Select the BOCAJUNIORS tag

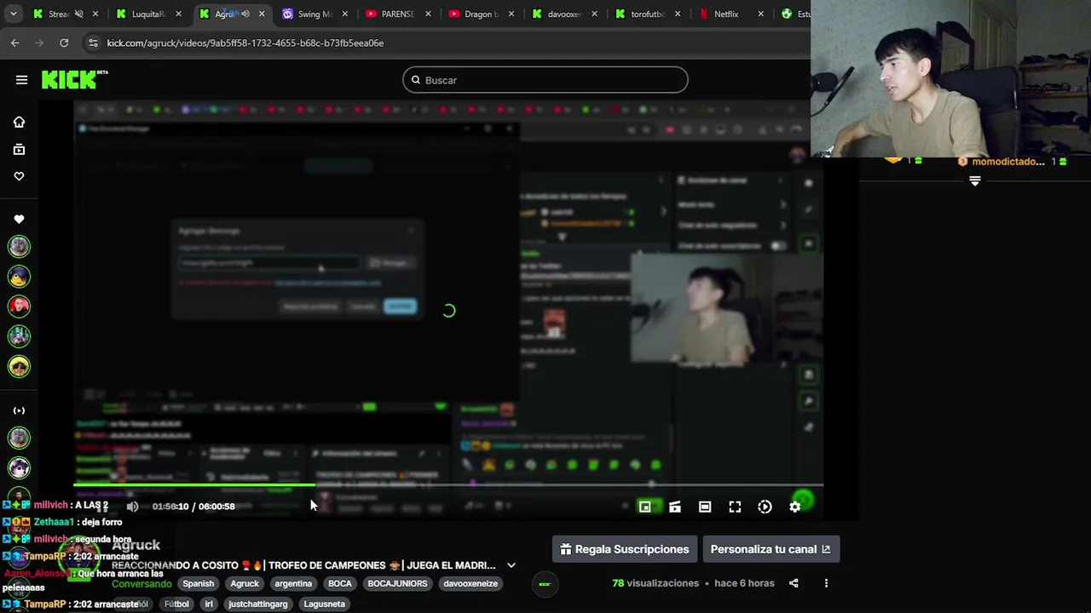[397, 583]
